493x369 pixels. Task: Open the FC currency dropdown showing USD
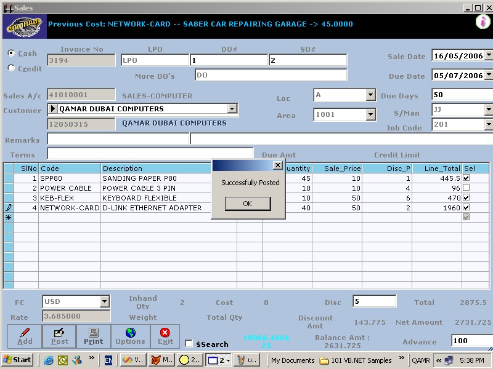tap(104, 301)
